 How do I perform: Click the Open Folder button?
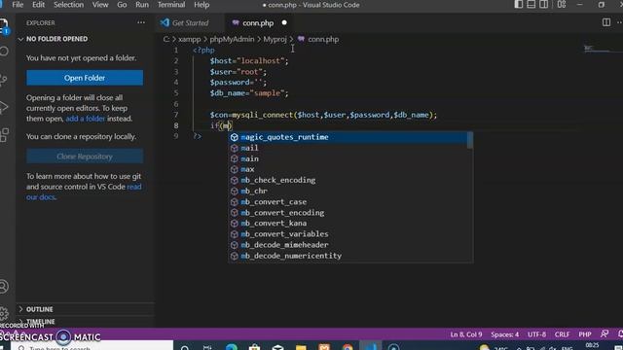click(x=85, y=78)
